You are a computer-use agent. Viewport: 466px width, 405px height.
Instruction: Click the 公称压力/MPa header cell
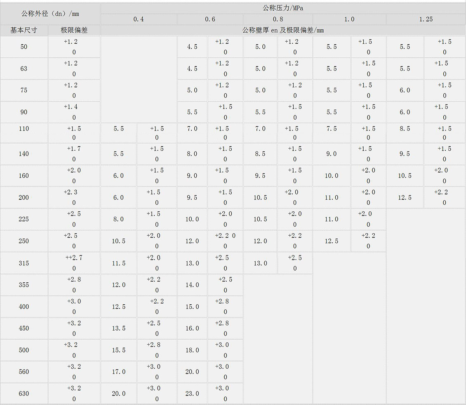coord(283,8)
